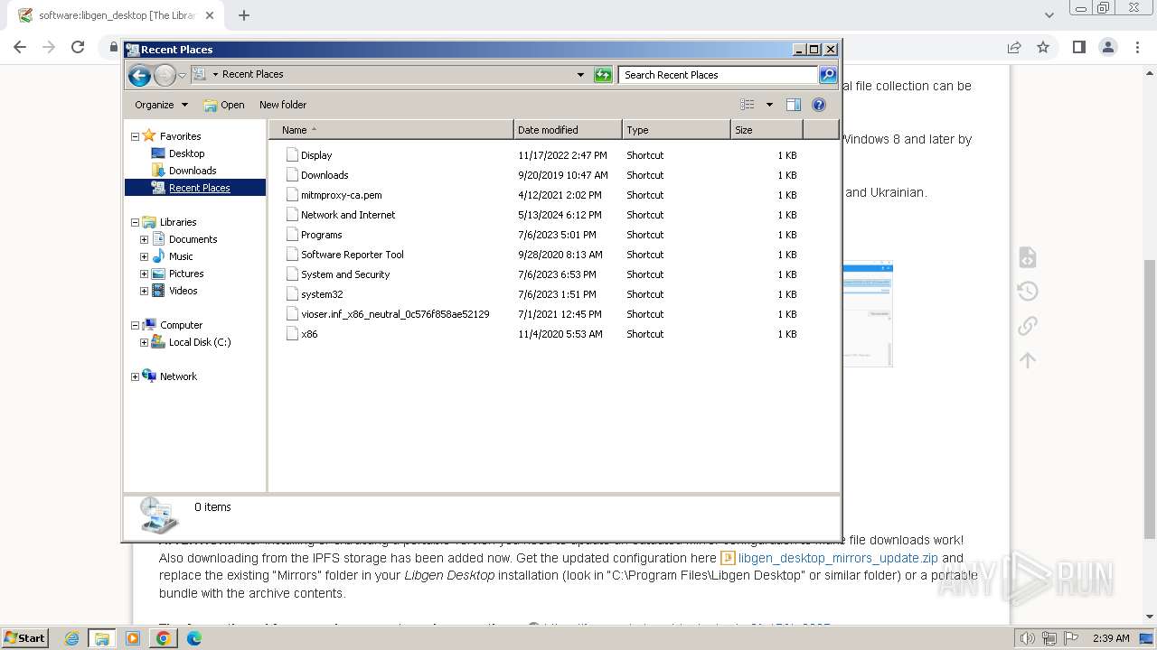Click the taskbar volume speaker icon
Viewport: 1157px width, 650px height.
(1027, 638)
